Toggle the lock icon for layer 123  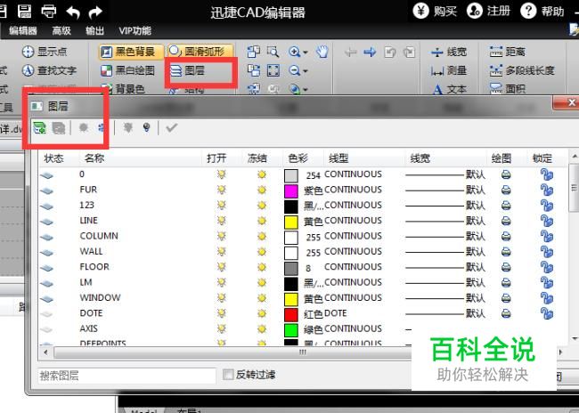[x=547, y=206]
